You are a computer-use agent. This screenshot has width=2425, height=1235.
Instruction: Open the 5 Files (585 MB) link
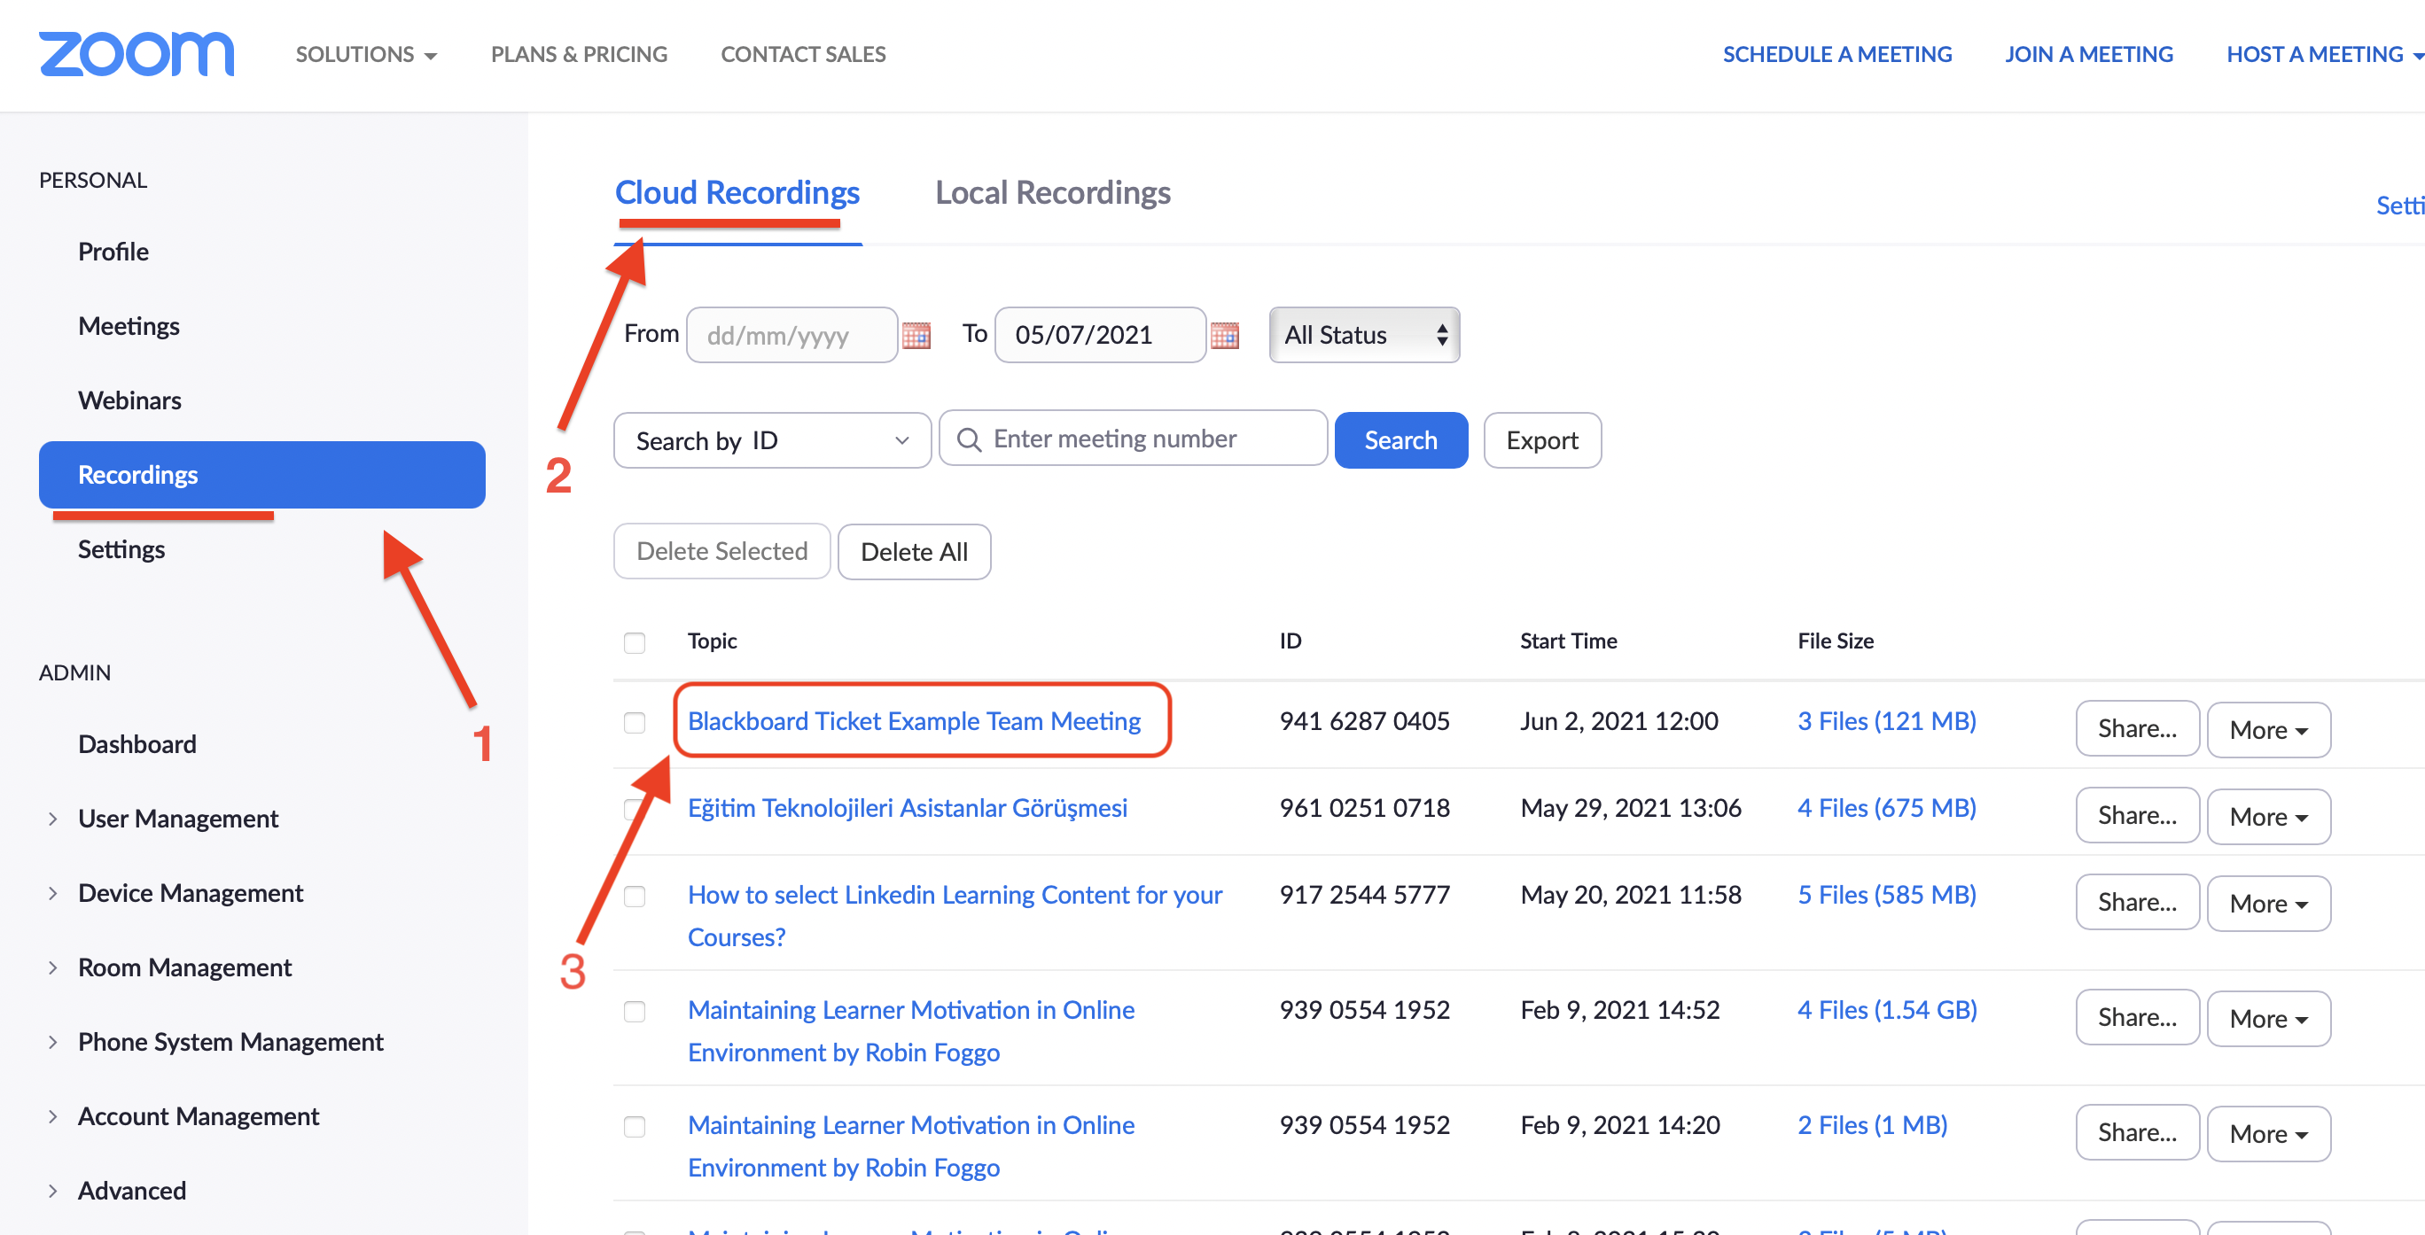click(1886, 894)
